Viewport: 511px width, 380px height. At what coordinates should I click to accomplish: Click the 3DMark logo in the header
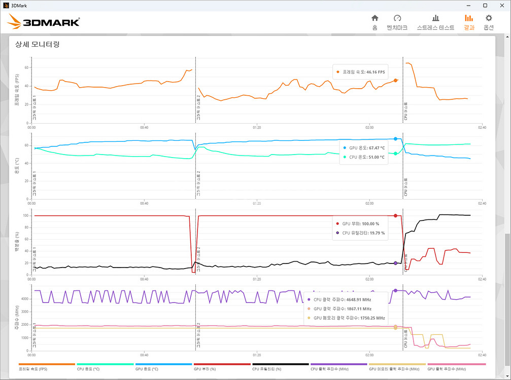coord(44,22)
